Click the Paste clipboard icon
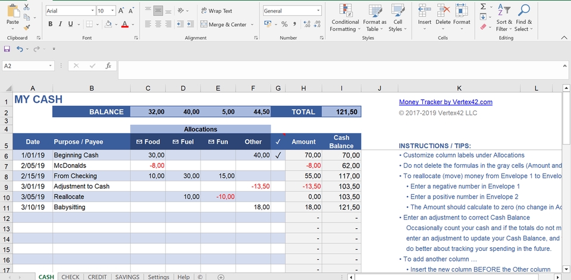The height and width of the screenshot is (280, 571). tap(13, 11)
